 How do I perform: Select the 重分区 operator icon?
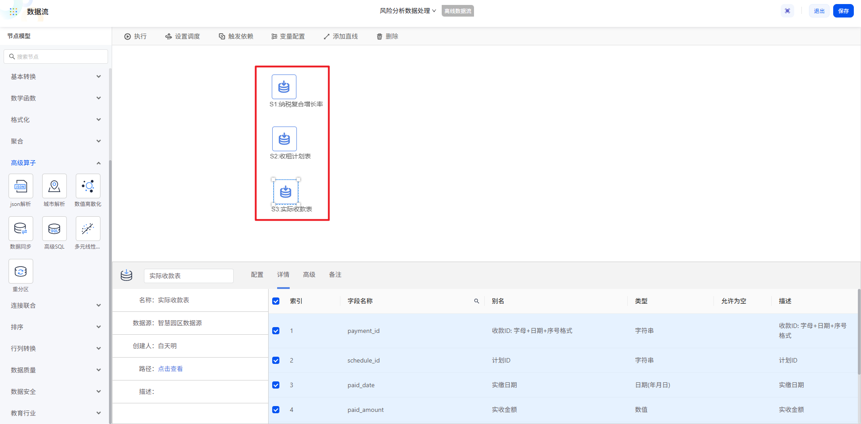[21, 271]
